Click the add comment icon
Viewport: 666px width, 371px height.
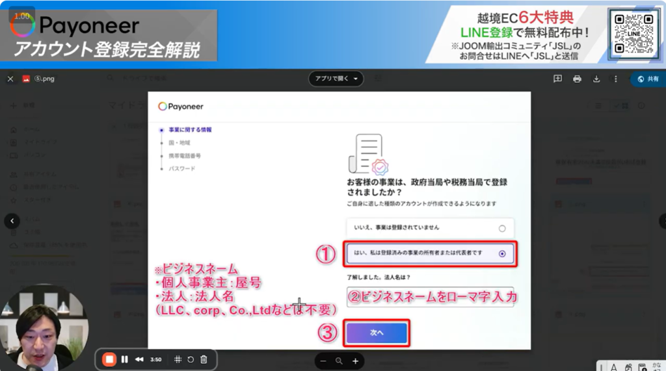coord(557,79)
